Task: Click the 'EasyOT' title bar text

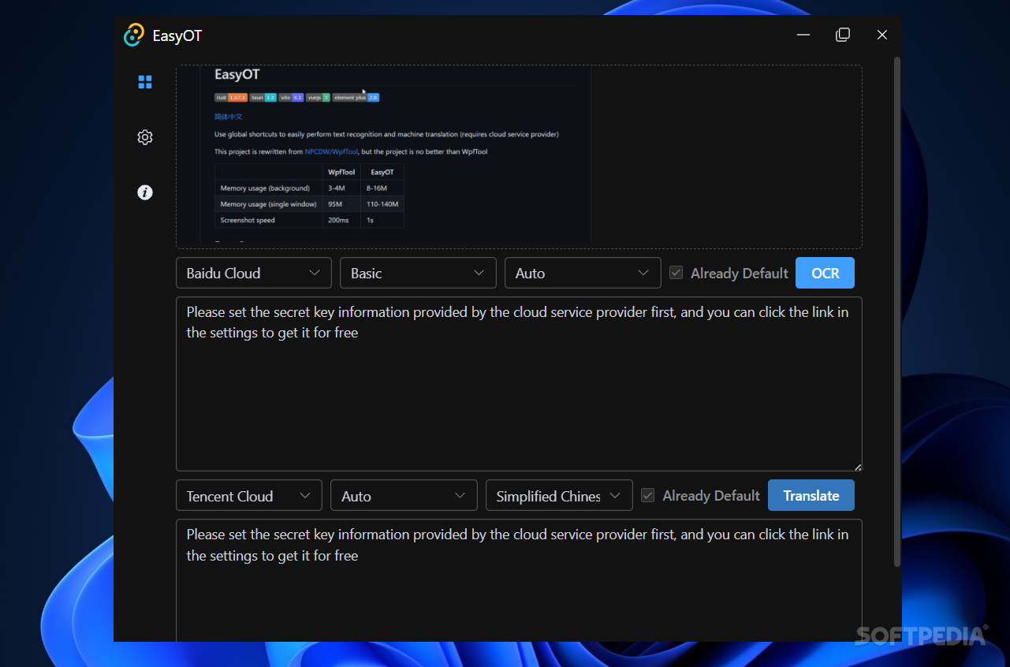Action: [177, 36]
